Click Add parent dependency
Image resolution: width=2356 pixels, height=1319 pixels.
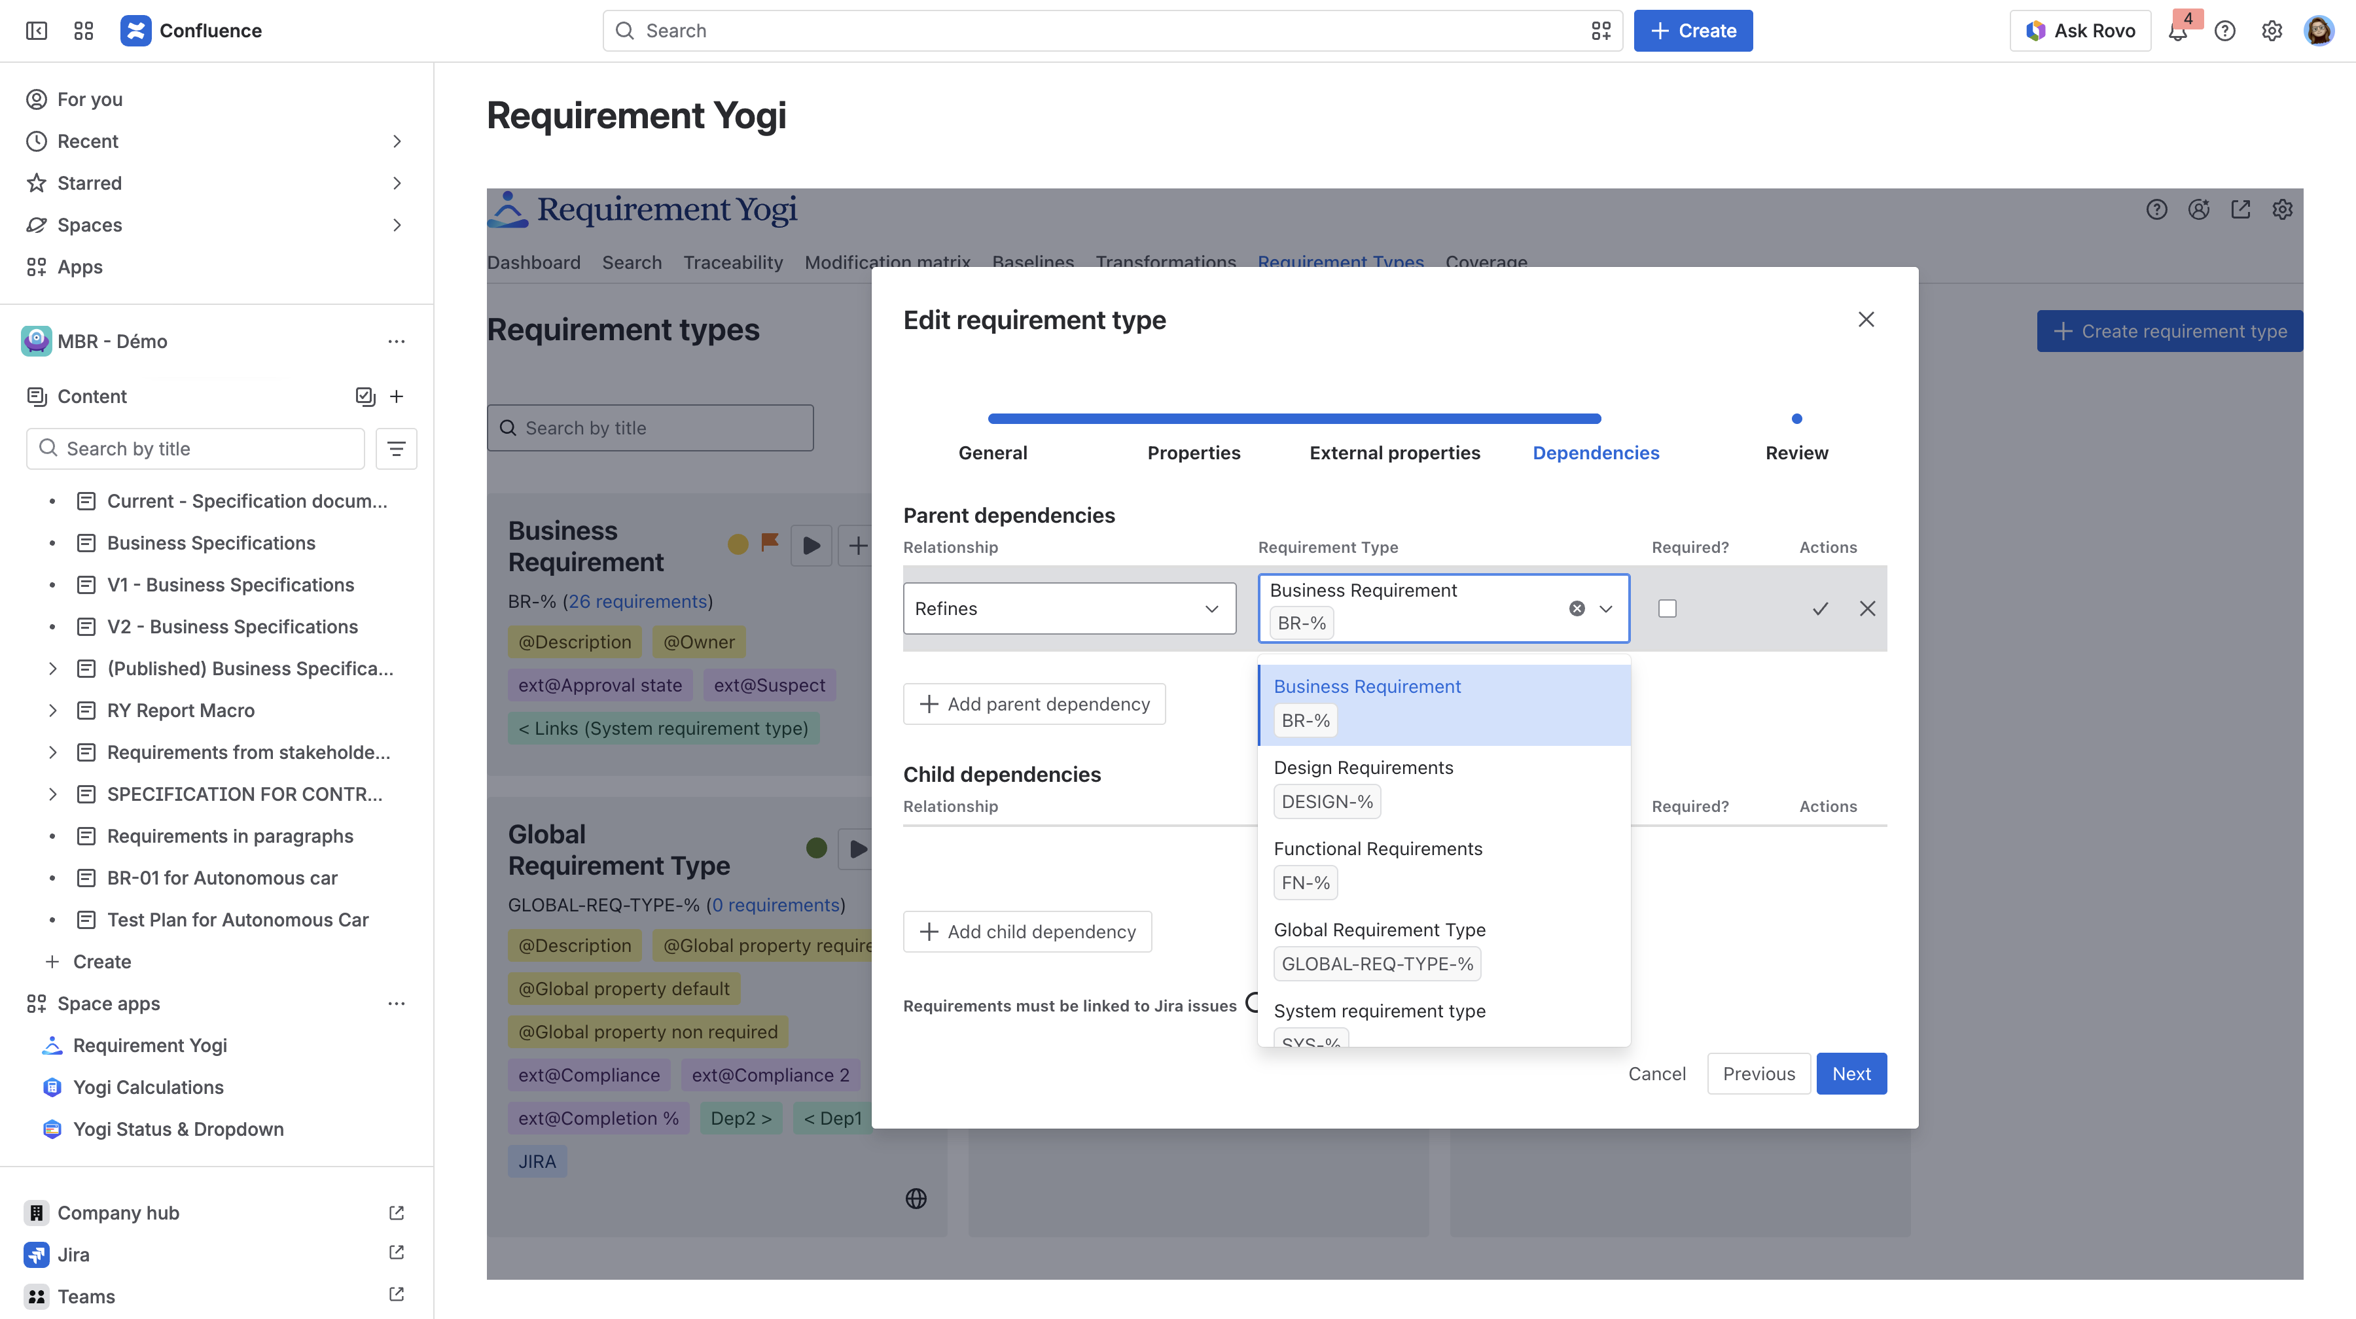click(x=1033, y=704)
